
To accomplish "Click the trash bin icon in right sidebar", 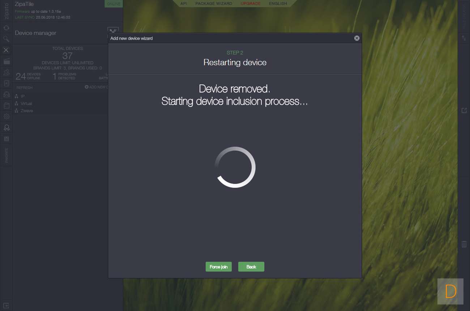I will tap(464, 244).
